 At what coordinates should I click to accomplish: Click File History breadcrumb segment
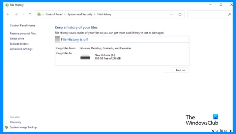point(104,14)
